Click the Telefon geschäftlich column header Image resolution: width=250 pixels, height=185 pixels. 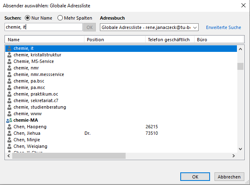point(169,40)
